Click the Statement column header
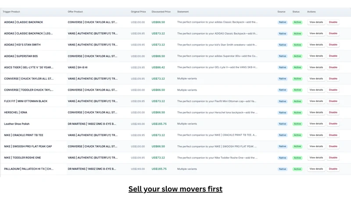Screen dimensions: 351x197 [183, 12]
